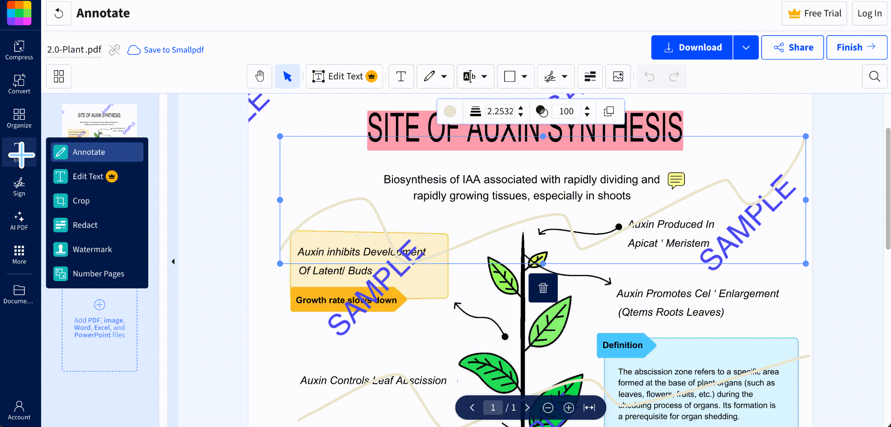Click the stroke thickness number field
The height and width of the screenshot is (427, 891).
[500, 111]
